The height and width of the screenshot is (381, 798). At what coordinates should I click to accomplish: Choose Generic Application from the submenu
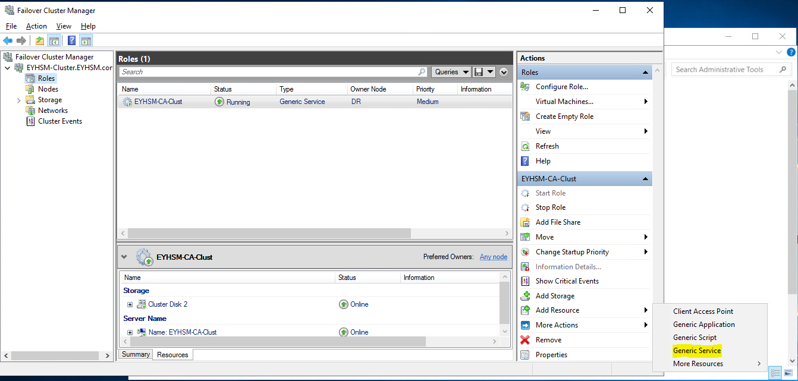pos(704,325)
